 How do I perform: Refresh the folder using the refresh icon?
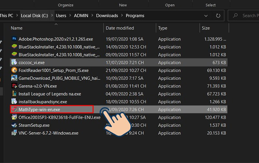[x=218, y=16]
